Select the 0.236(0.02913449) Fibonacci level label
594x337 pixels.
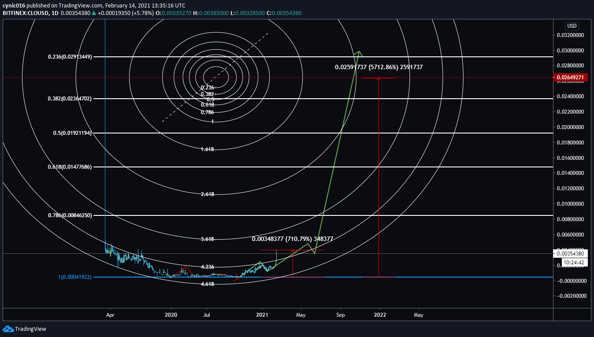(70, 57)
